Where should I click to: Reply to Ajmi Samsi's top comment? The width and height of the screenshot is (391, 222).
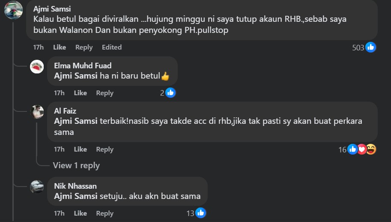pyautogui.click(x=84, y=47)
